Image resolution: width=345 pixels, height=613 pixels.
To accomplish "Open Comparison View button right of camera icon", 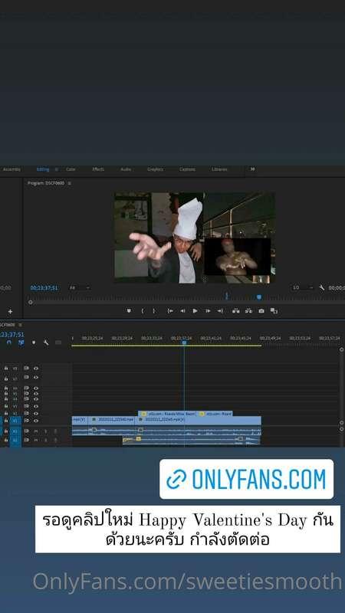I will point(274,311).
